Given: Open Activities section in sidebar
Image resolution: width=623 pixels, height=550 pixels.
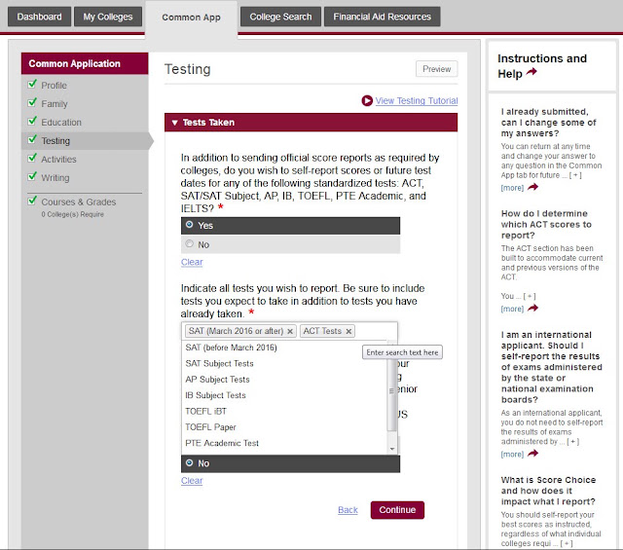Looking at the screenshot, I should [x=58, y=160].
